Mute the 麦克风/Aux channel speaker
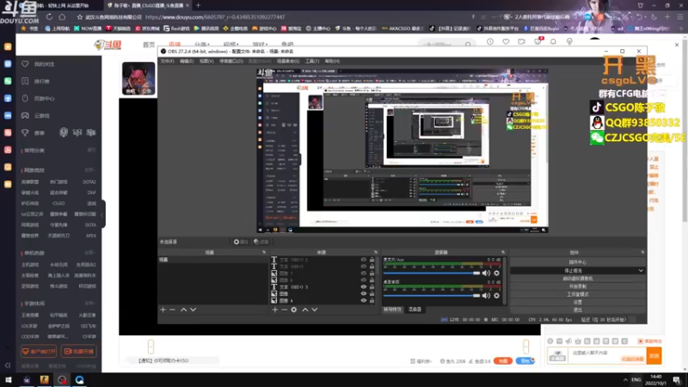Viewport: 688px width, 387px height. pyautogui.click(x=486, y=273)
